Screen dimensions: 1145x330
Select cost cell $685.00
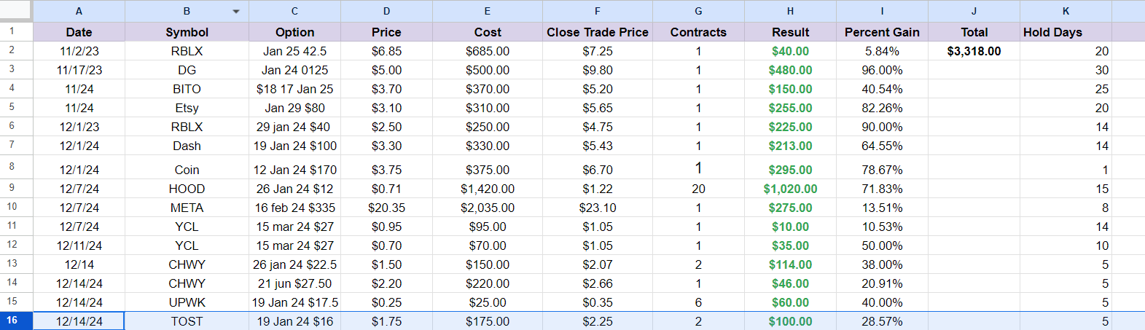[487, 51]
